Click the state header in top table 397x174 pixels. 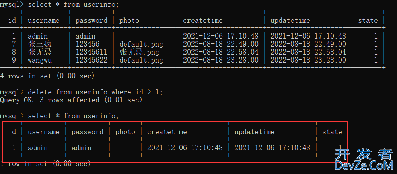[x=368, y=20]
